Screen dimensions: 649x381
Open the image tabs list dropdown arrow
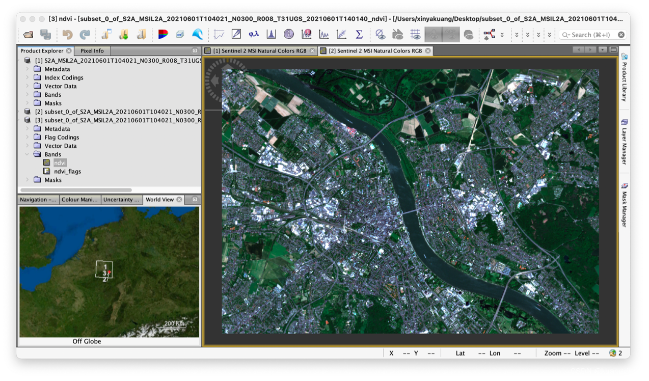point(603,50)
